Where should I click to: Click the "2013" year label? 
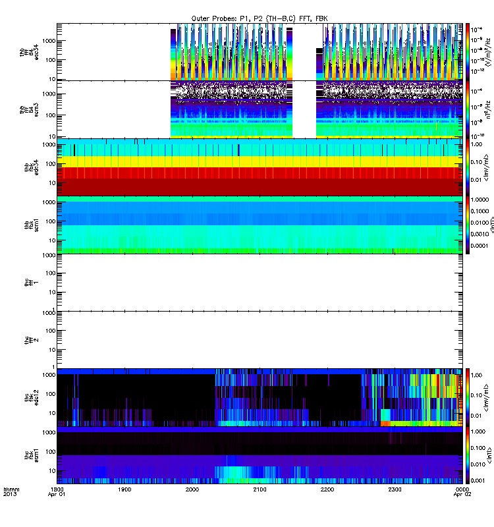click(x=10, y=494)
